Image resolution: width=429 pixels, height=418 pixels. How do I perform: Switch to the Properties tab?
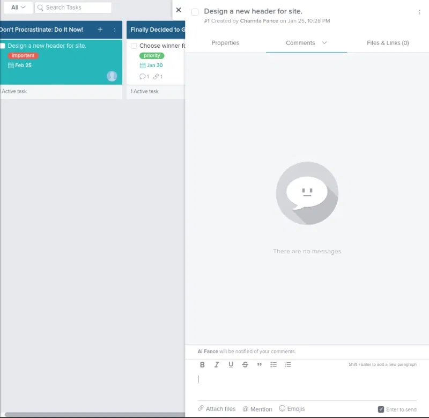click(225, 43)
